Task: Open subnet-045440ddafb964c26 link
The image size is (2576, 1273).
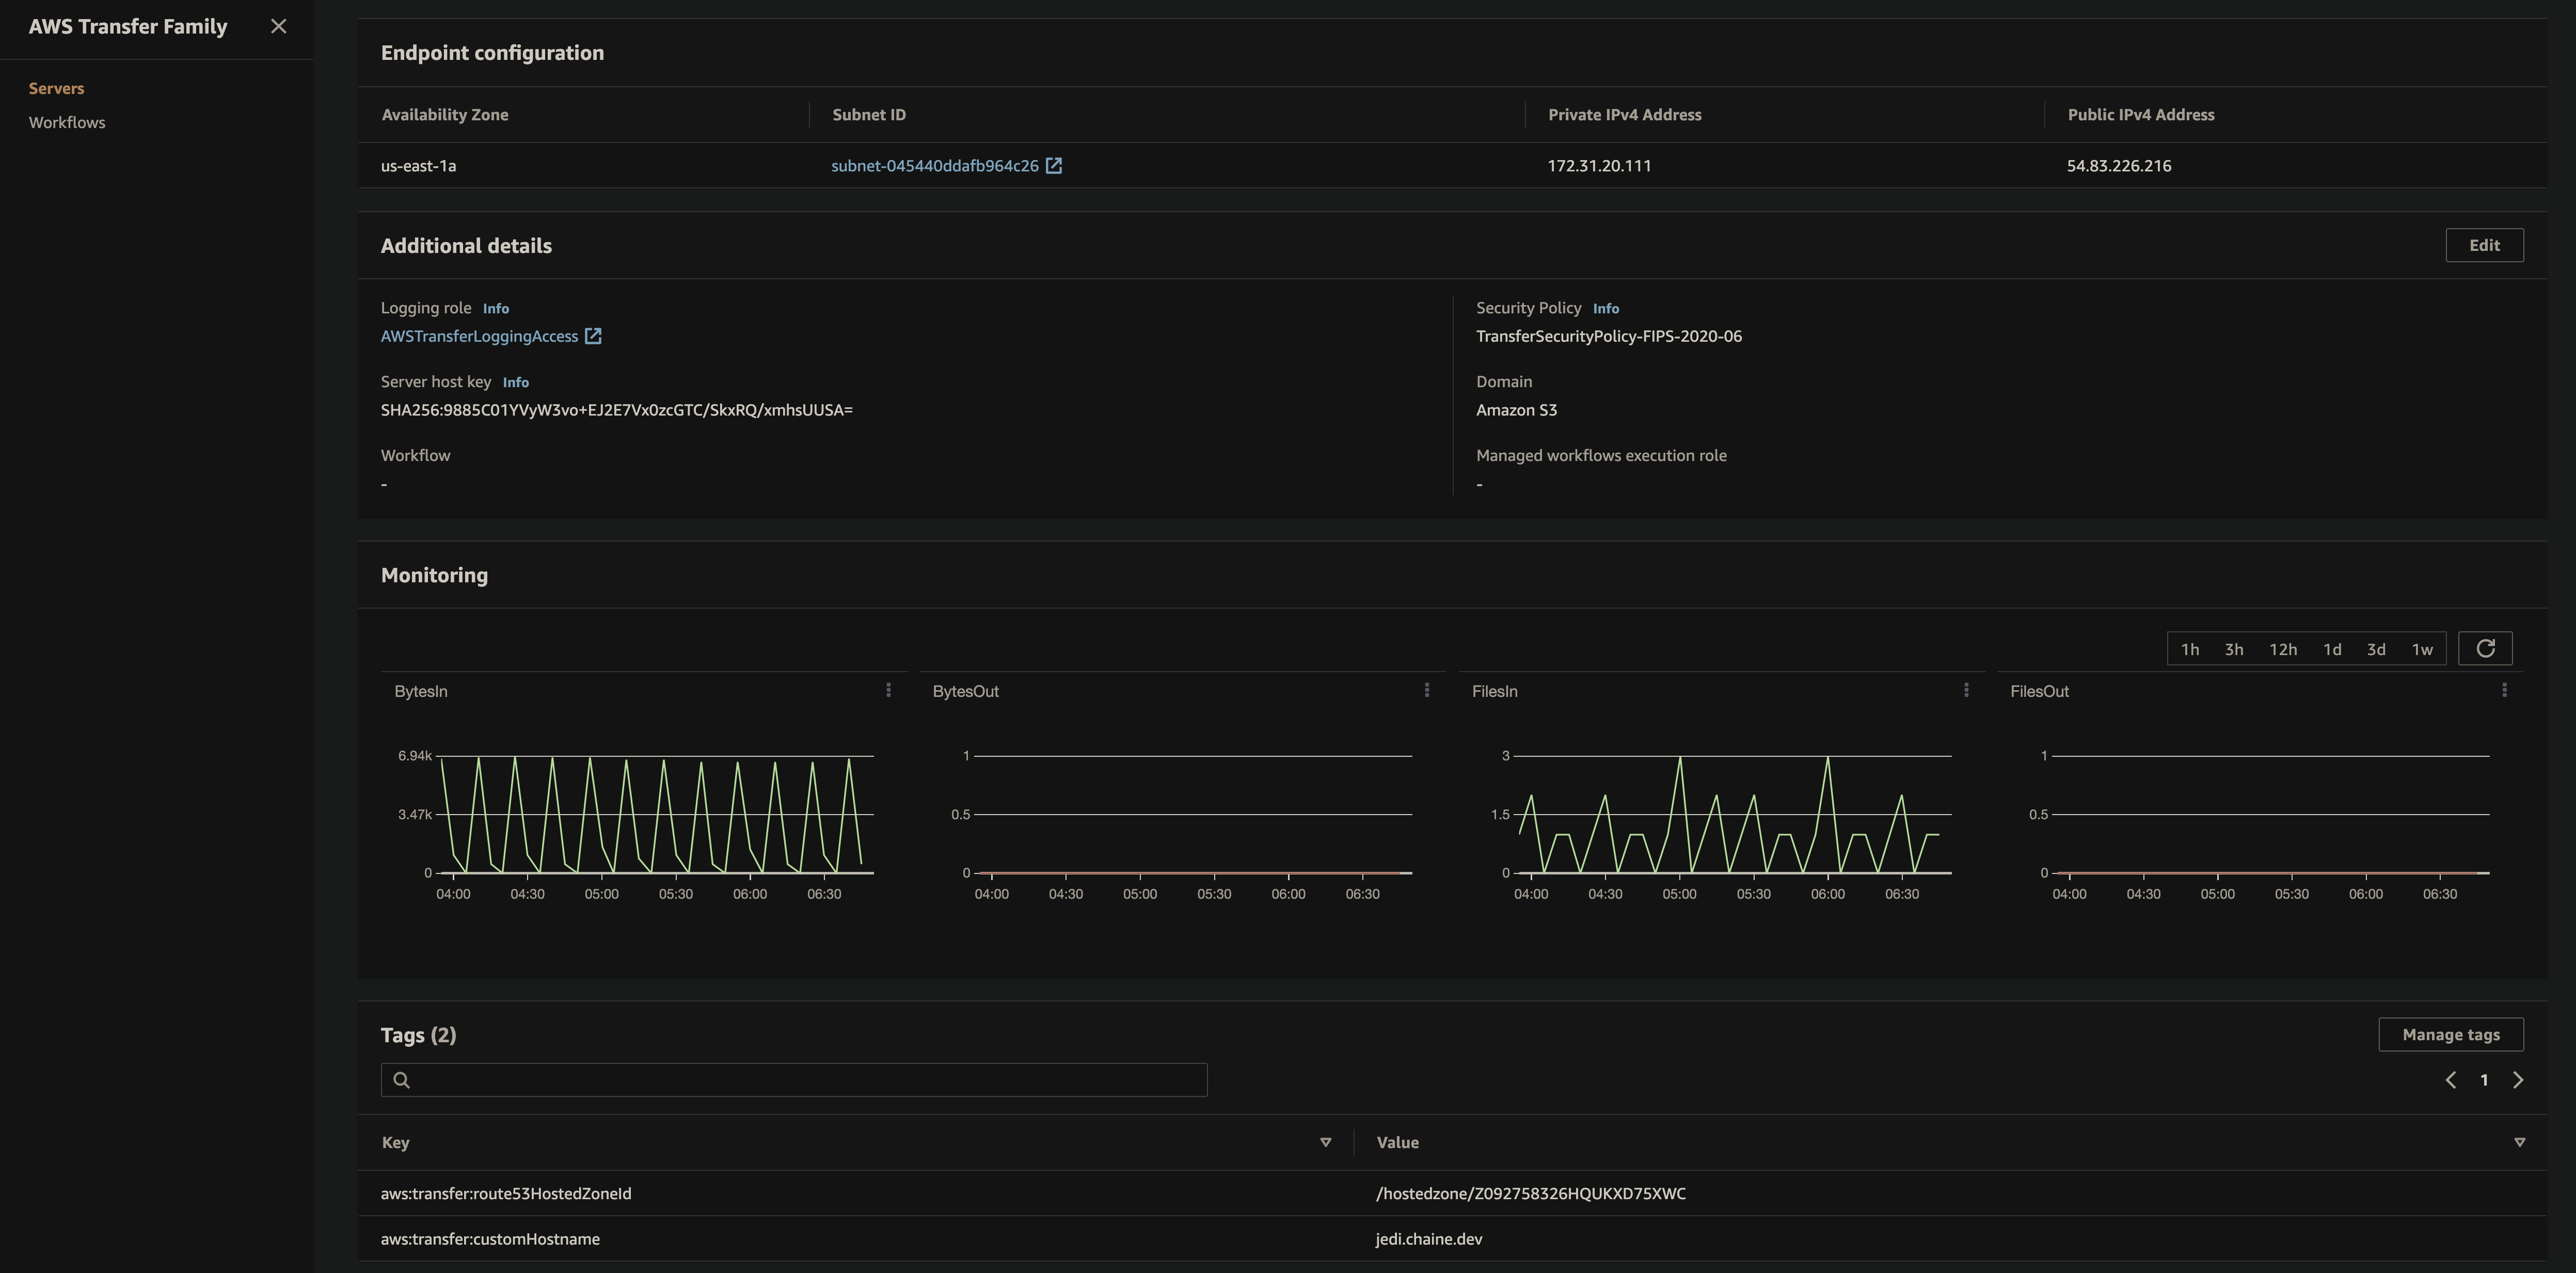Action: point(934,166)
